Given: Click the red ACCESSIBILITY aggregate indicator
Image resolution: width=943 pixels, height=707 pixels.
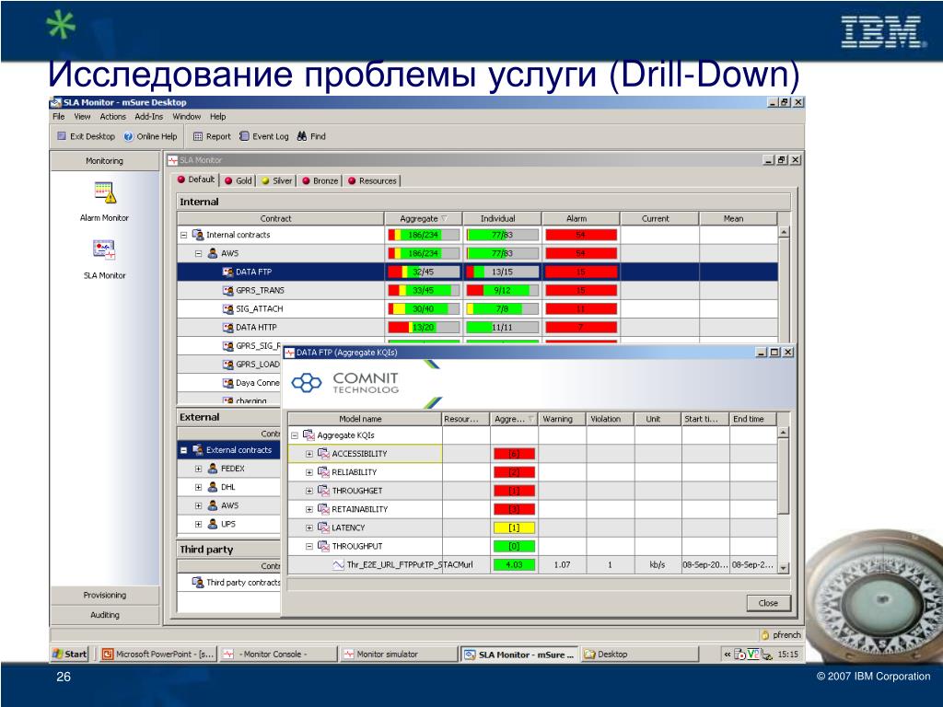Looking at the screenshot, I should point(514,454).
